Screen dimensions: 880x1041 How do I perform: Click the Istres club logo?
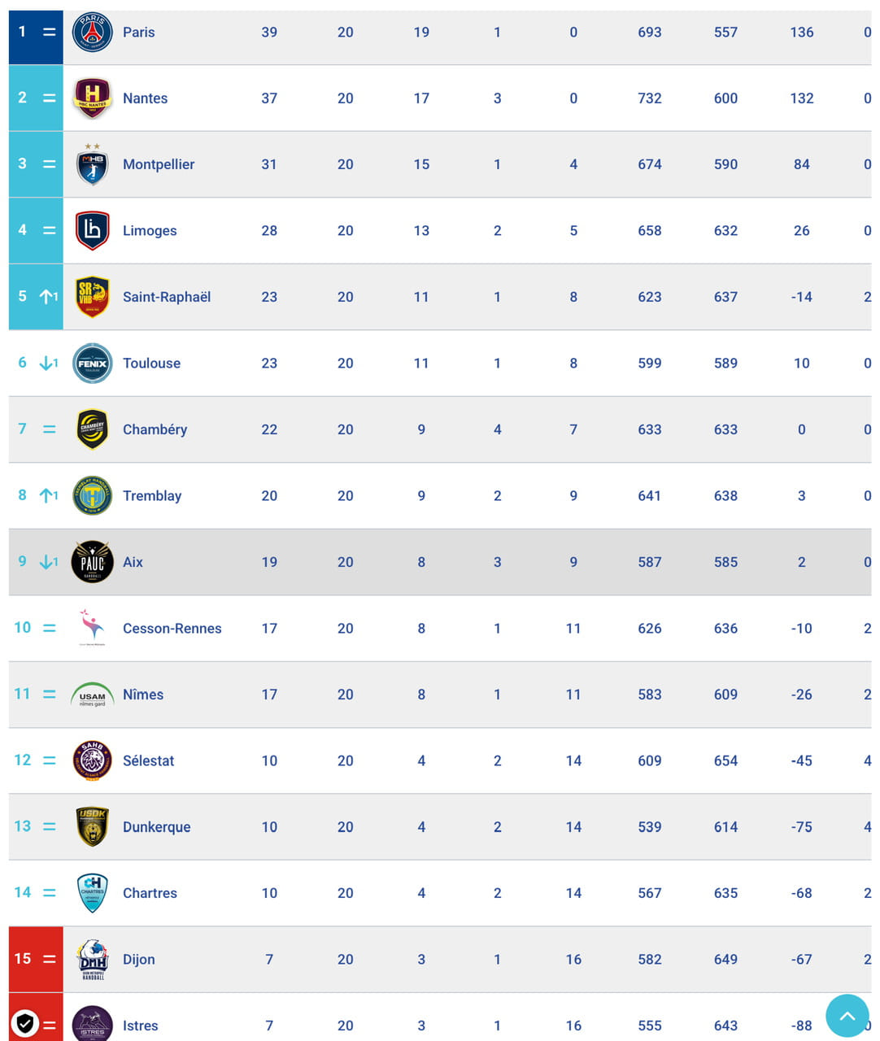coord(92,1024)
